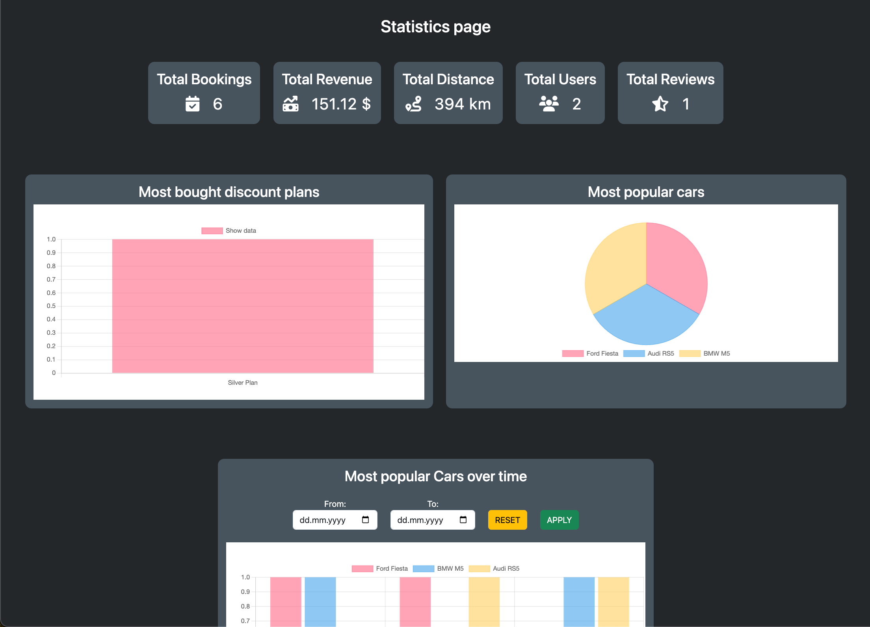The height and width of the screenshot is (627, 870).
Task: Toggle BMW M5 legend in the pie chart
Action: 705,354
